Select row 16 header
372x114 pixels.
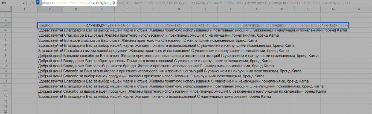[x=6, y=91]
